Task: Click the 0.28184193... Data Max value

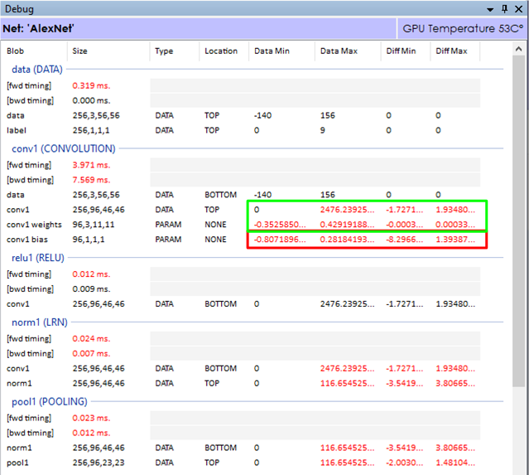Action: (x=347, y=240)
